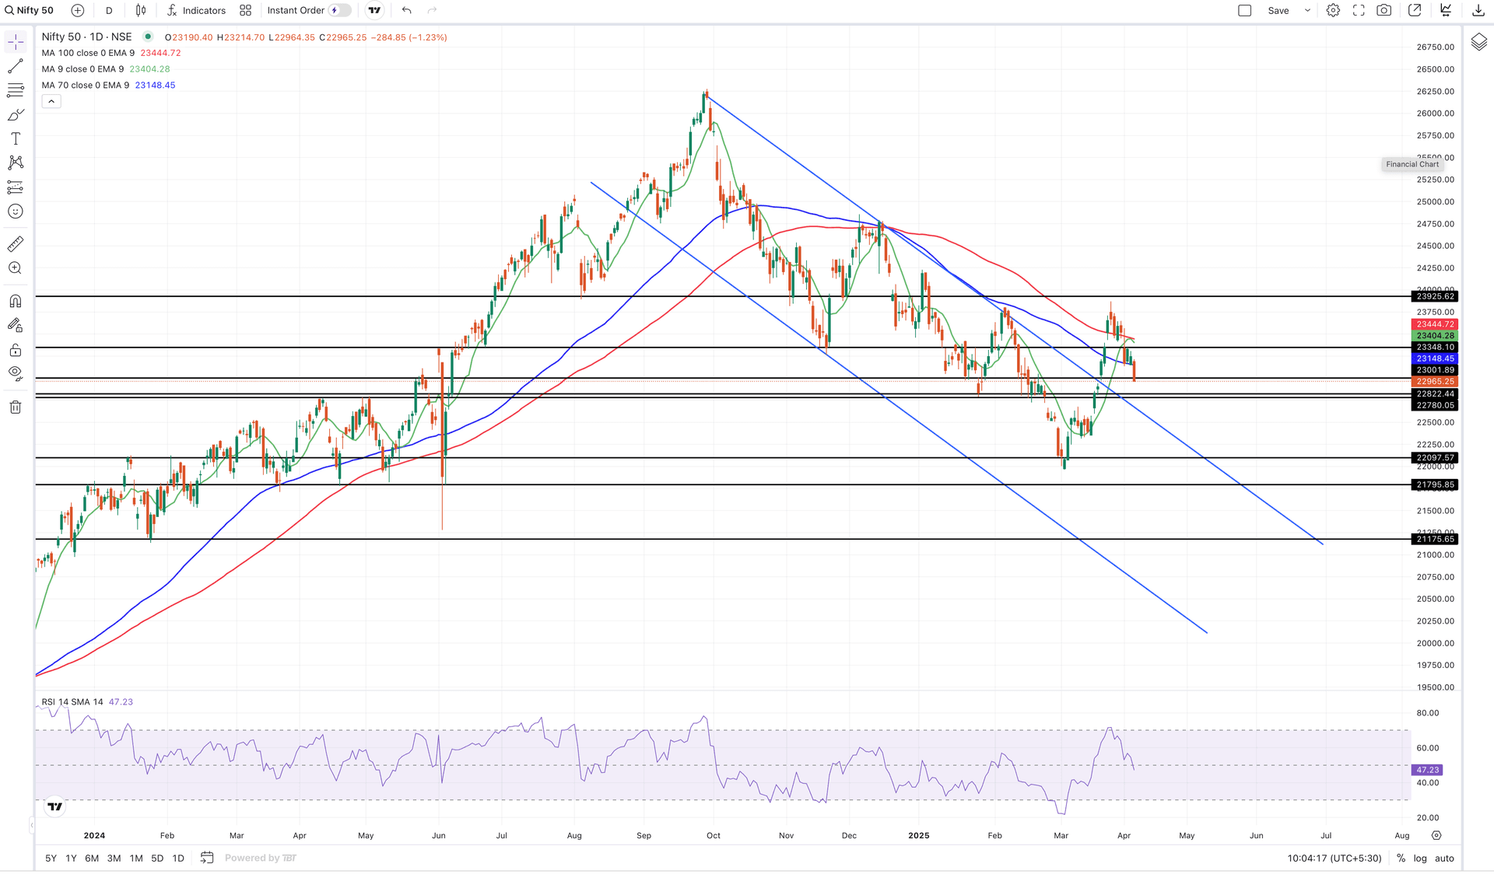Open the Nifty 50 symbol search
1494x874 pixels.
(30, 11)
